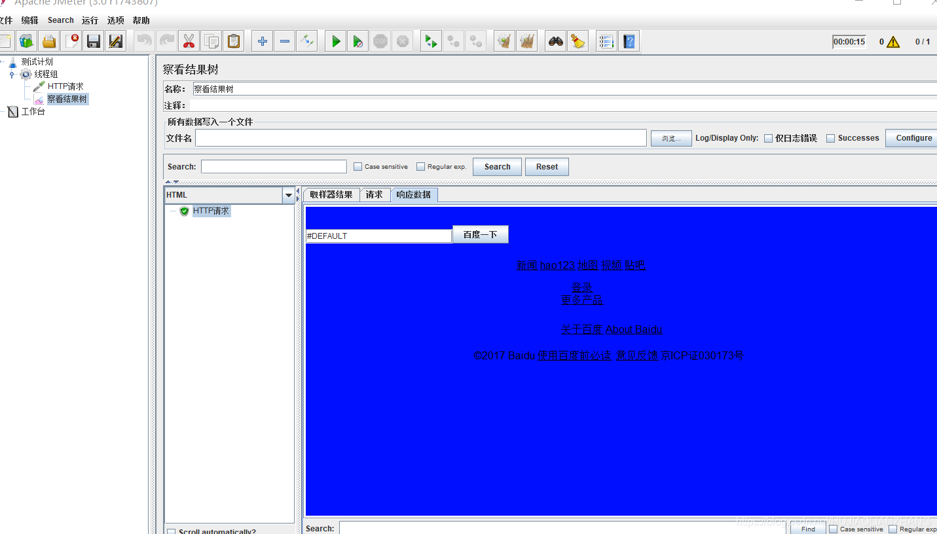Click the Cut scissors icon
This screenshot has height=534, width=937.
(189, 42)
